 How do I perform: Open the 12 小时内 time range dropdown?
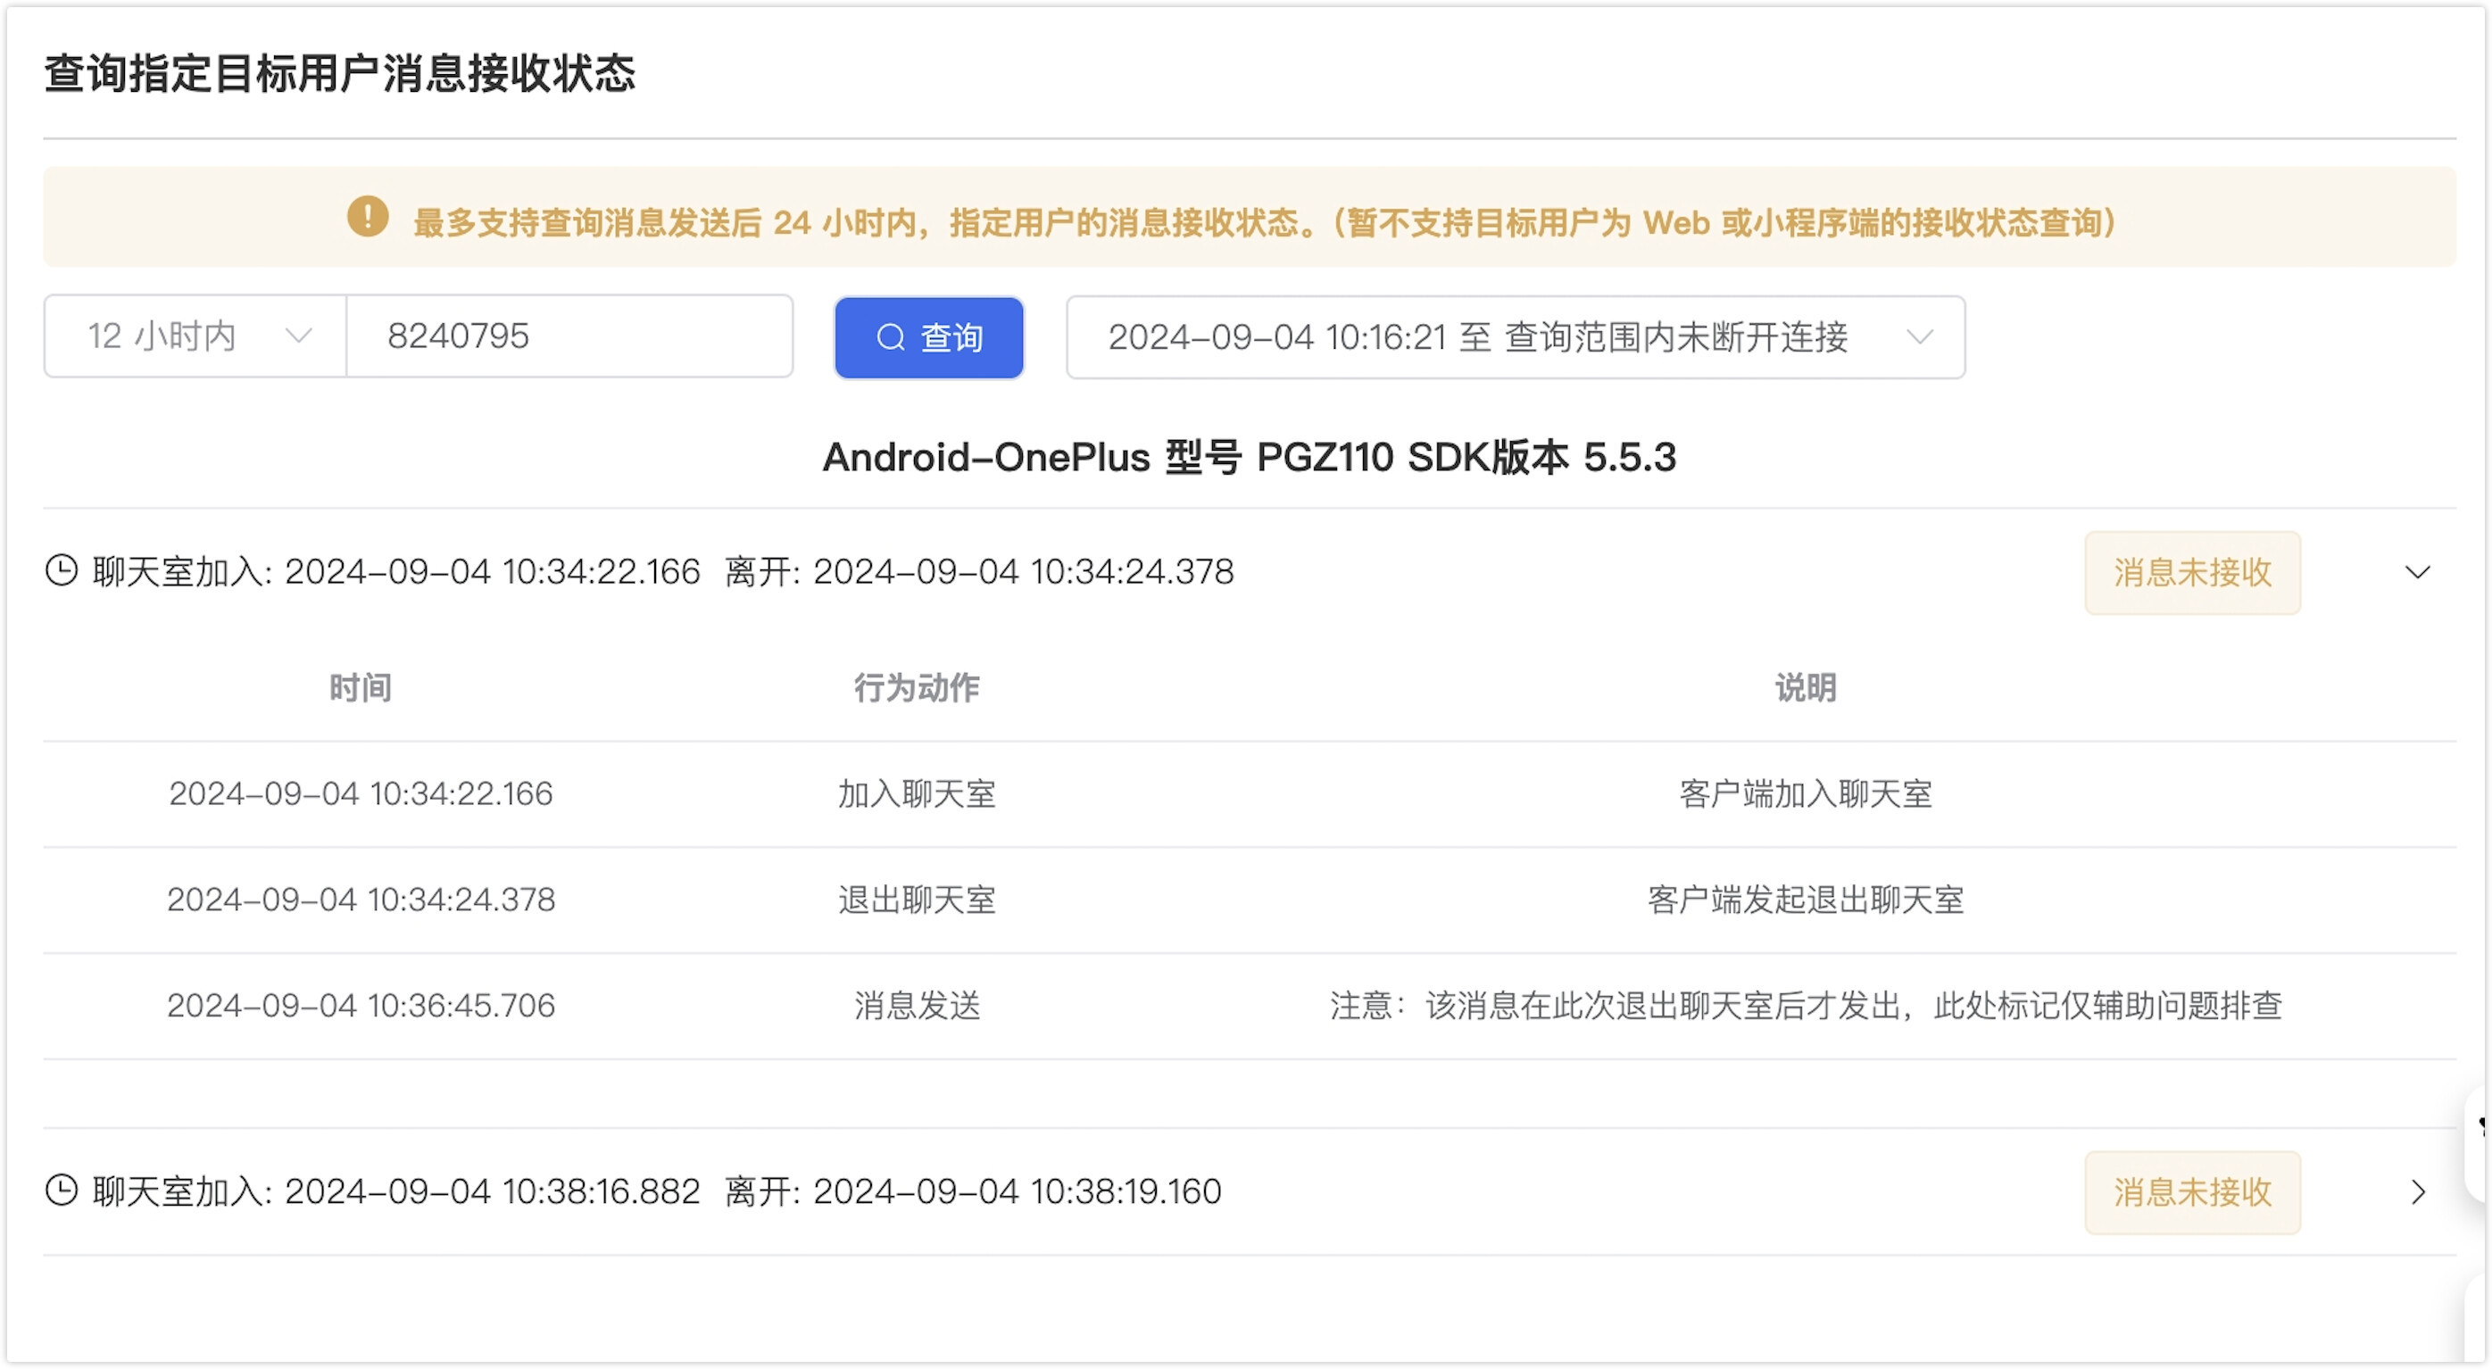click(195, 336)
